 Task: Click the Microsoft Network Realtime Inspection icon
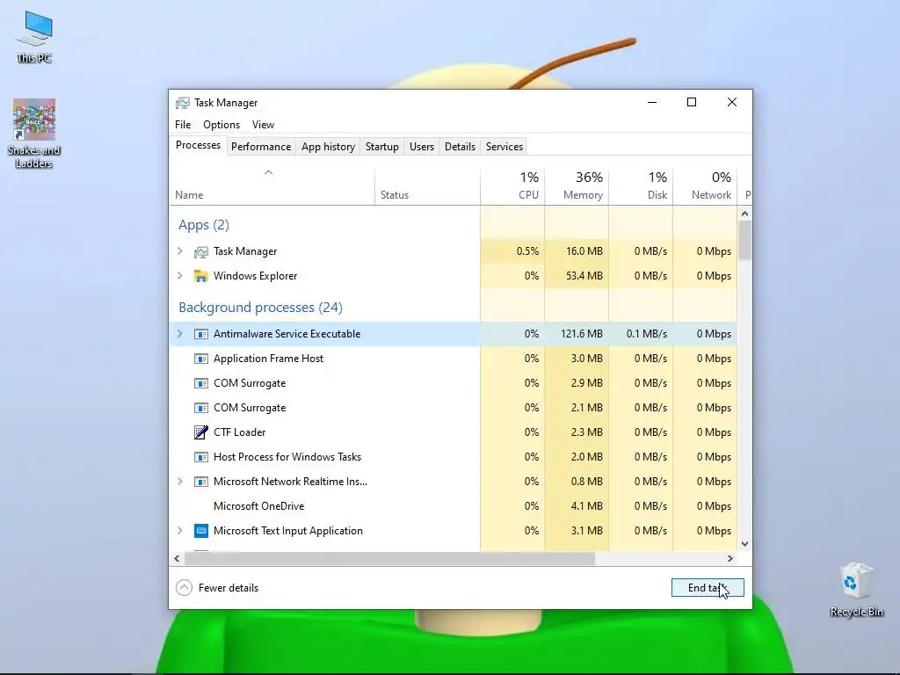201,482
